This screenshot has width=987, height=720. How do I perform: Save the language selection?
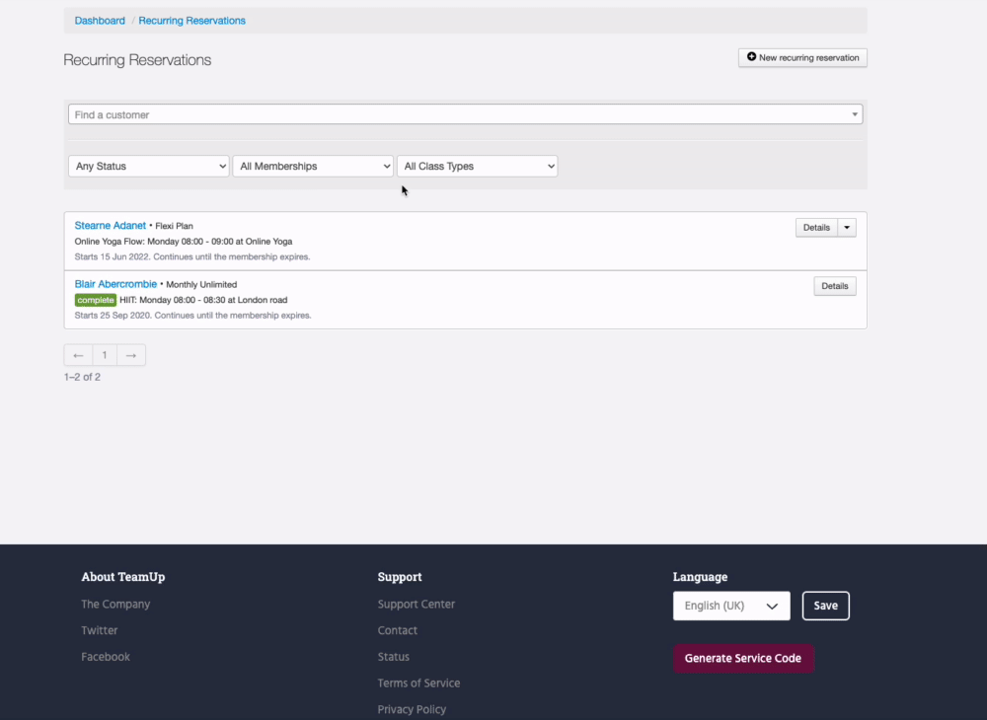[825, 606]
